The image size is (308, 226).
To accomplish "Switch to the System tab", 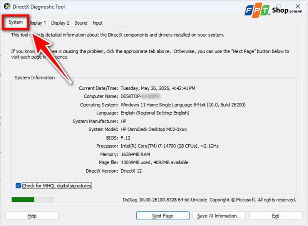I will point(15,22).
